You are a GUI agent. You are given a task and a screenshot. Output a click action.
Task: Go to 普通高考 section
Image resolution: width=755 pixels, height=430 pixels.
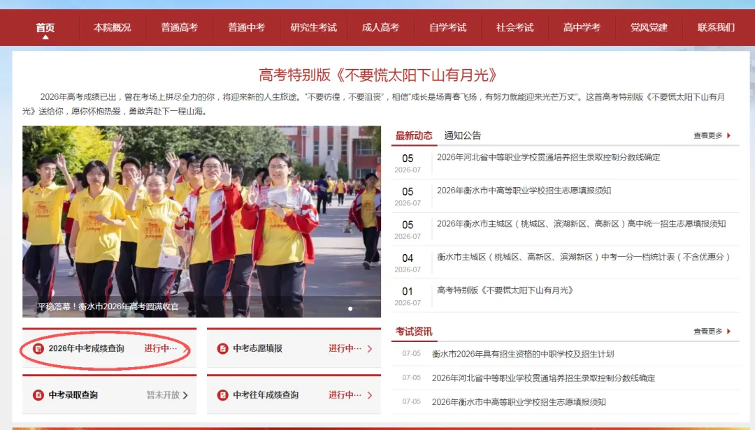point(179,27)
